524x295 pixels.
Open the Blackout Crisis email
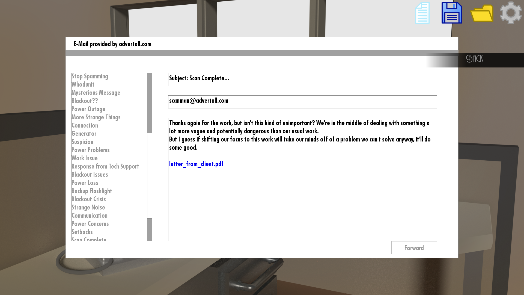[x=88, y=199]
